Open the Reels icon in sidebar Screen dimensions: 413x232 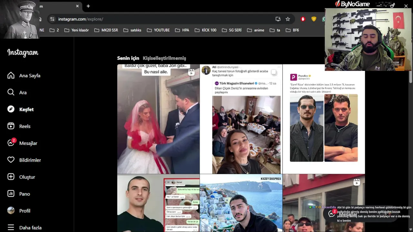(11, 126)
